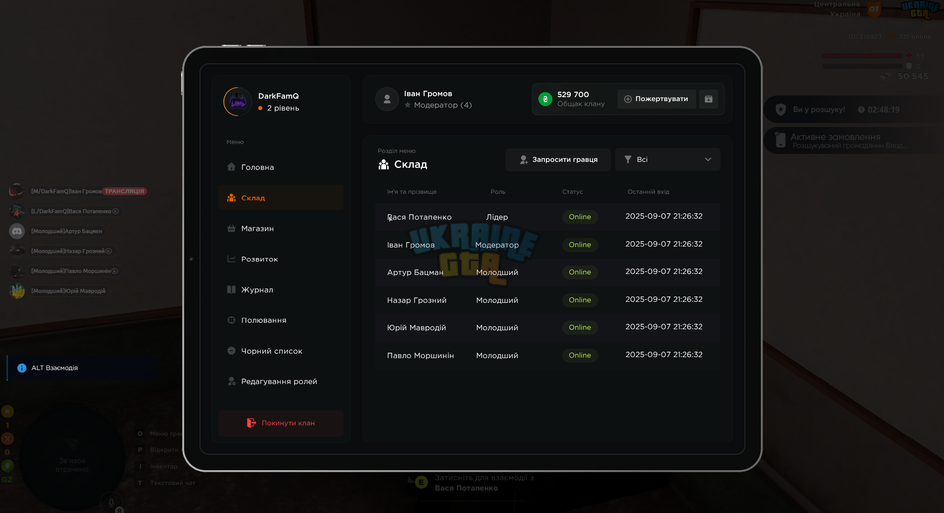Select the Артур Бацман member row

click(547, 272)
